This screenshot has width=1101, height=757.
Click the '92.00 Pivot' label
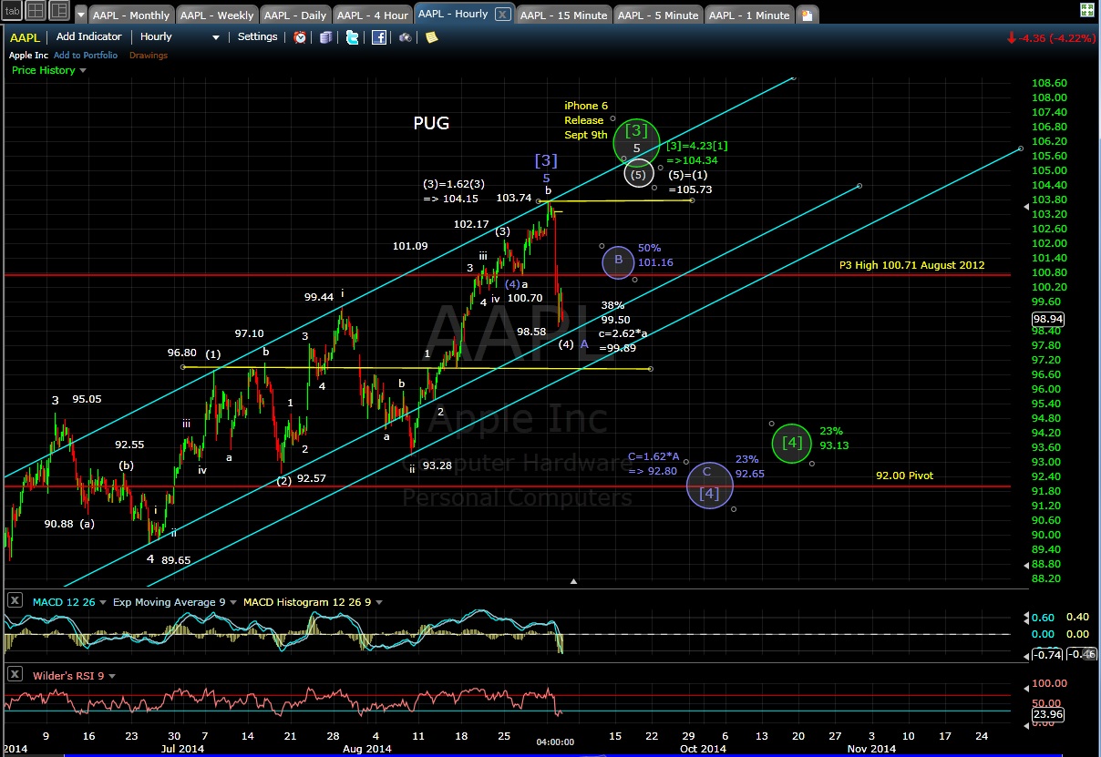click(904, 476)
